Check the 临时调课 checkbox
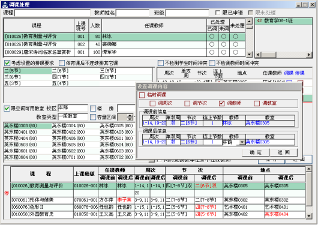 (142, 95)
